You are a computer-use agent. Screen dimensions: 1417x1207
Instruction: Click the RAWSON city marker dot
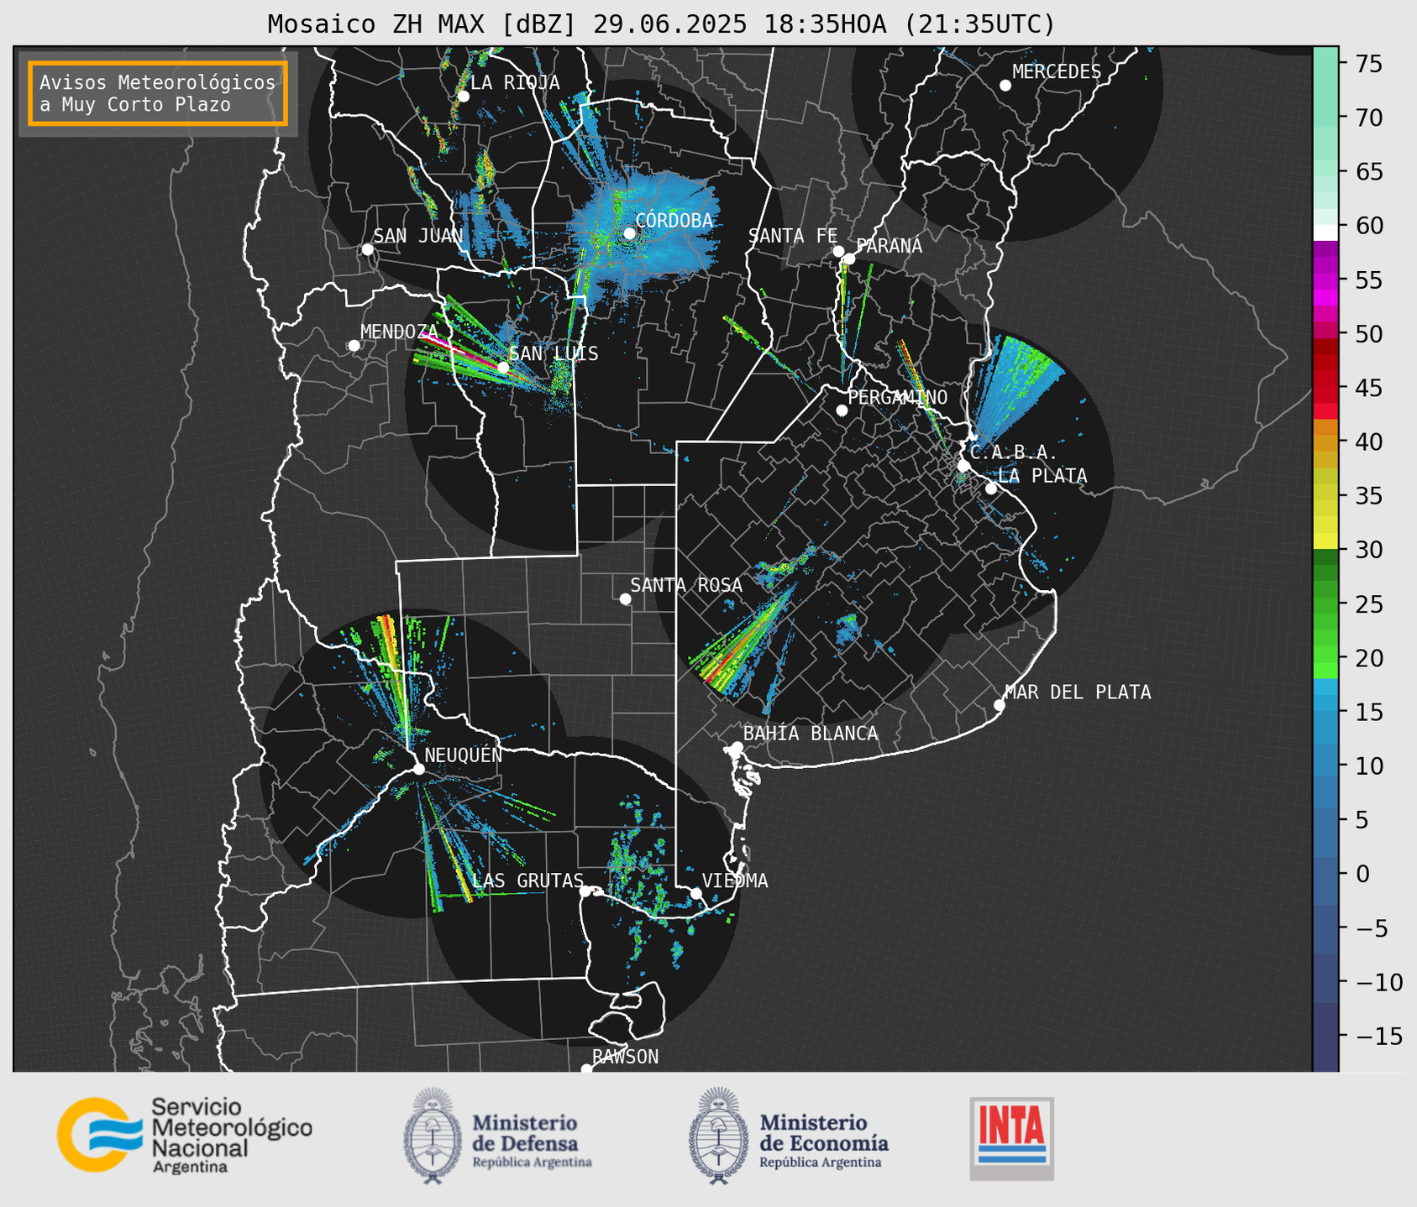pos(586,1069)
